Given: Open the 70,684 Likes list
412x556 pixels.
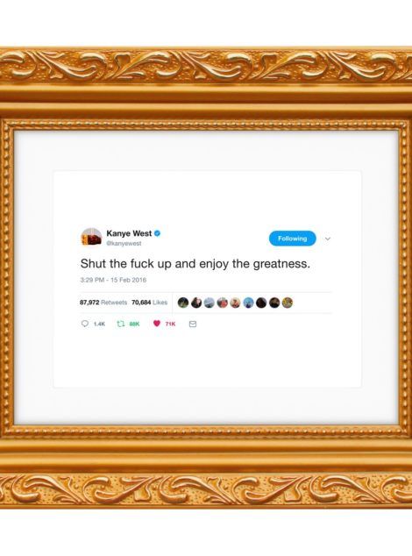Looking at the screenshot, I should click(x=149, y=303).
